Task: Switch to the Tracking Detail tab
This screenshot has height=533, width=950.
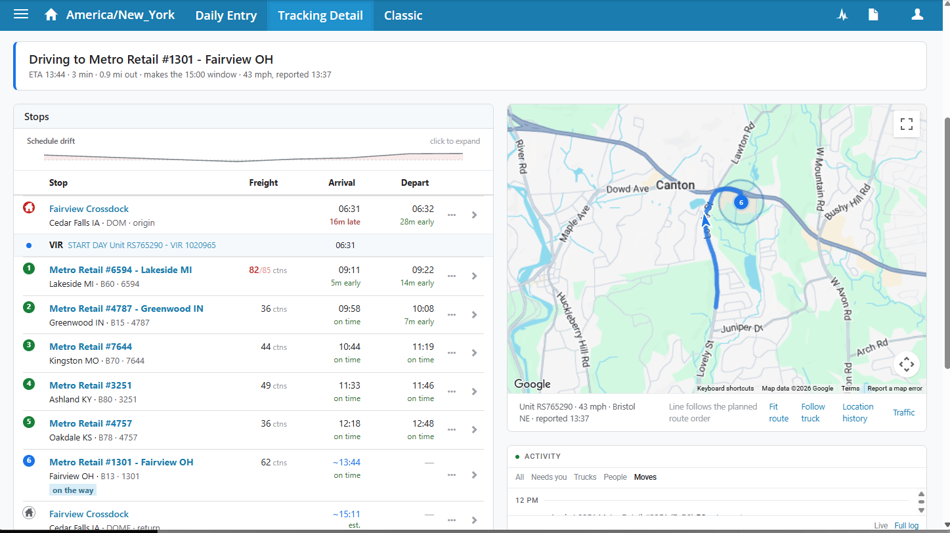Action: point(320,15)
